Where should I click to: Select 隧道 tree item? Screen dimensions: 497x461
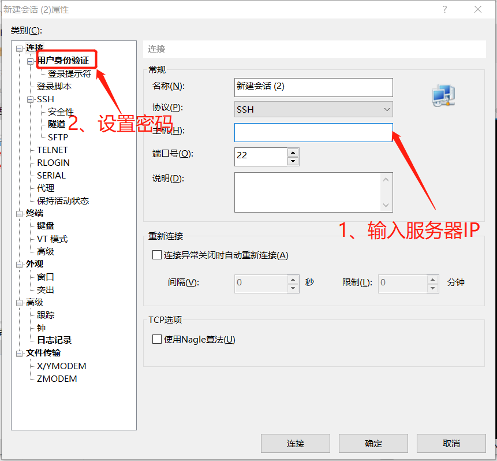(x=57, y=124)
